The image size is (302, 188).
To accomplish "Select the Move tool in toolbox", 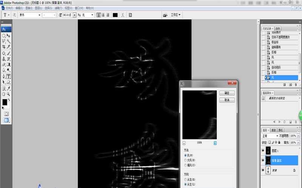I will (8, 35).
